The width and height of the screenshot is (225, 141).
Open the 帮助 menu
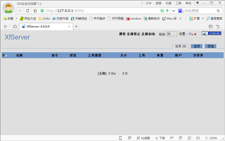tap(188, 3)
